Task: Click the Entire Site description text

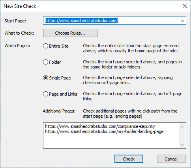Action: (x=131, y=48)
